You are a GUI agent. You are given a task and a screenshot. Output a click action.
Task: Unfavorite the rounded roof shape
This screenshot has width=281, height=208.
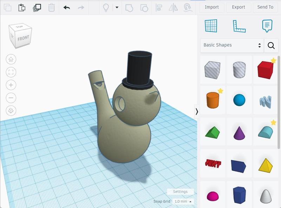click(x=273, y=122)
